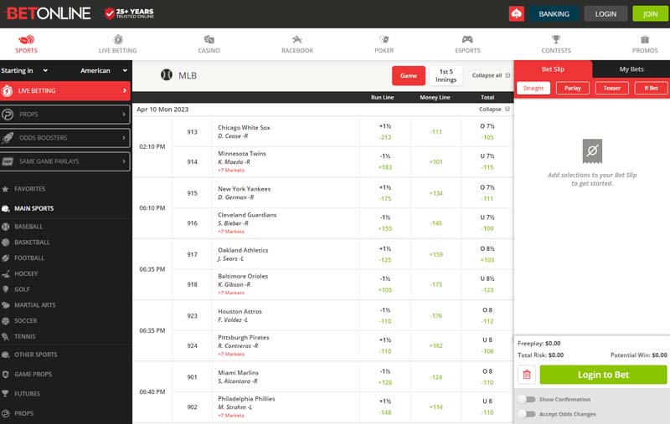Click the Futures trophy icon in sidebar

coord(5,394)
